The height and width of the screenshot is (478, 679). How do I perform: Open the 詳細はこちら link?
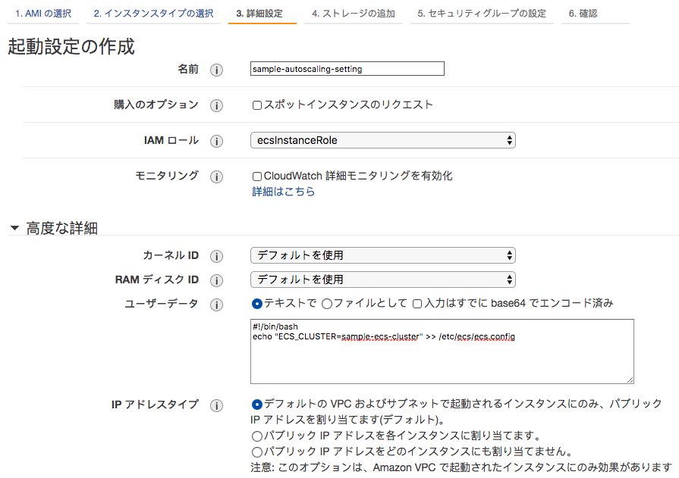coord(283,191)
